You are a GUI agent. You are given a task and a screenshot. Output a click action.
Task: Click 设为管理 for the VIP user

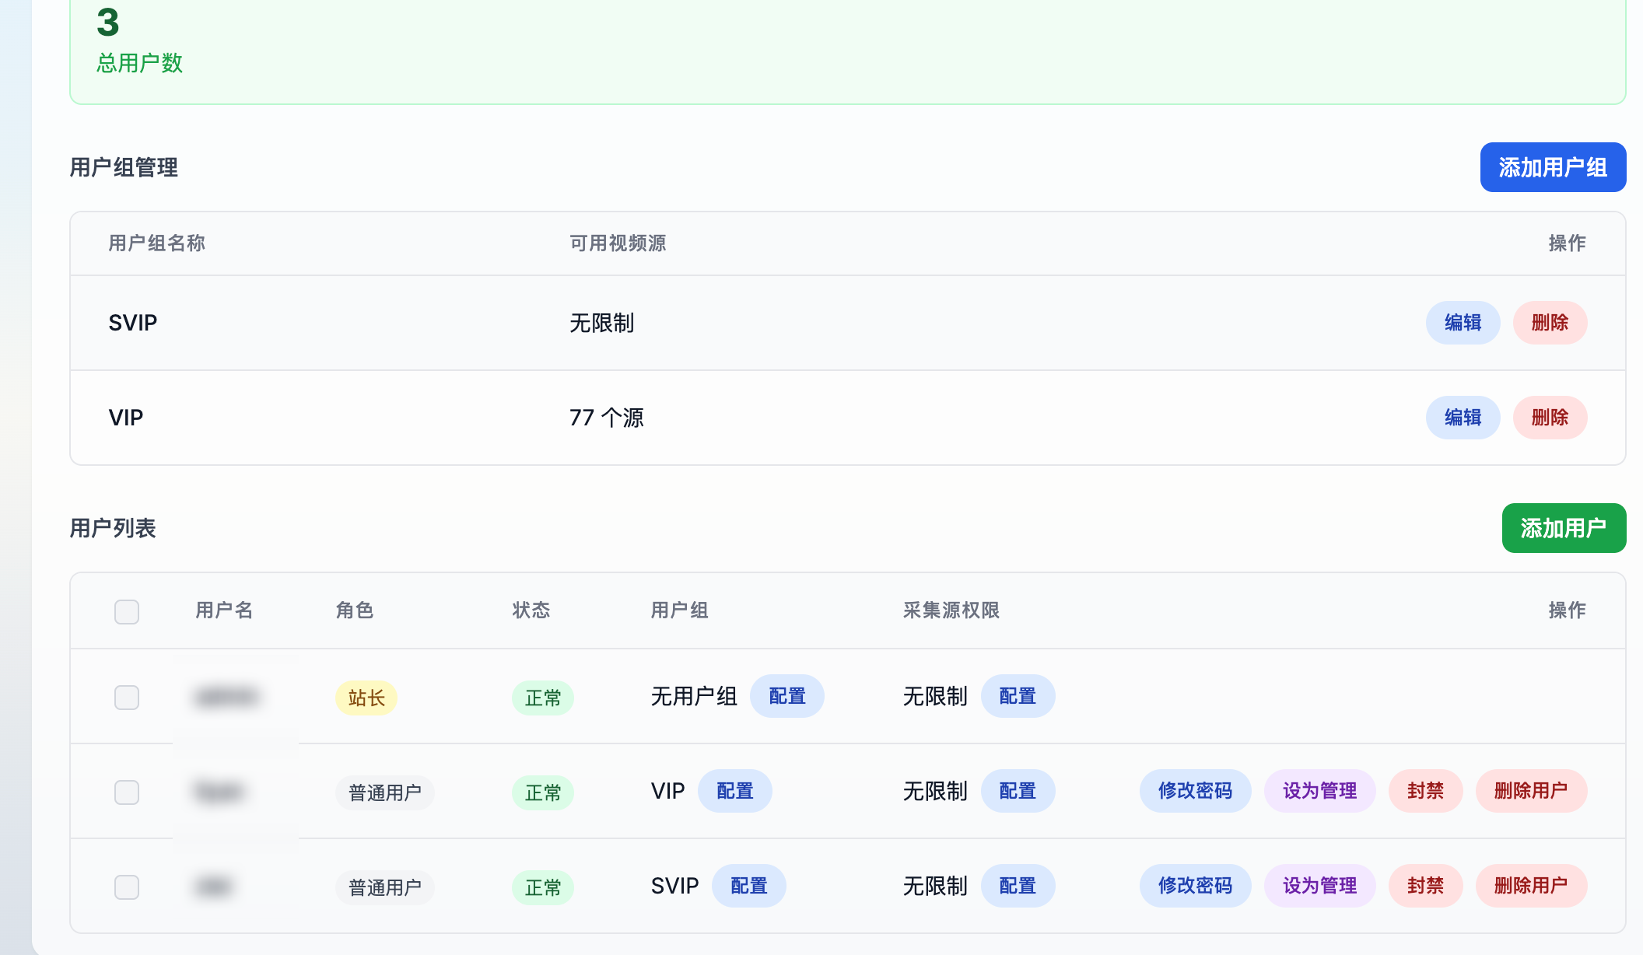tap(1319, 791)
